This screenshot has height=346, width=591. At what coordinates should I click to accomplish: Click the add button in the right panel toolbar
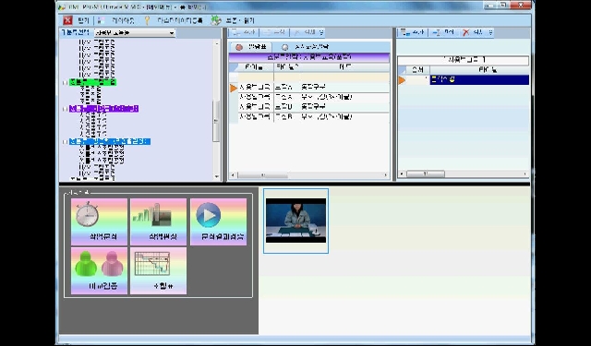point(412,32)
